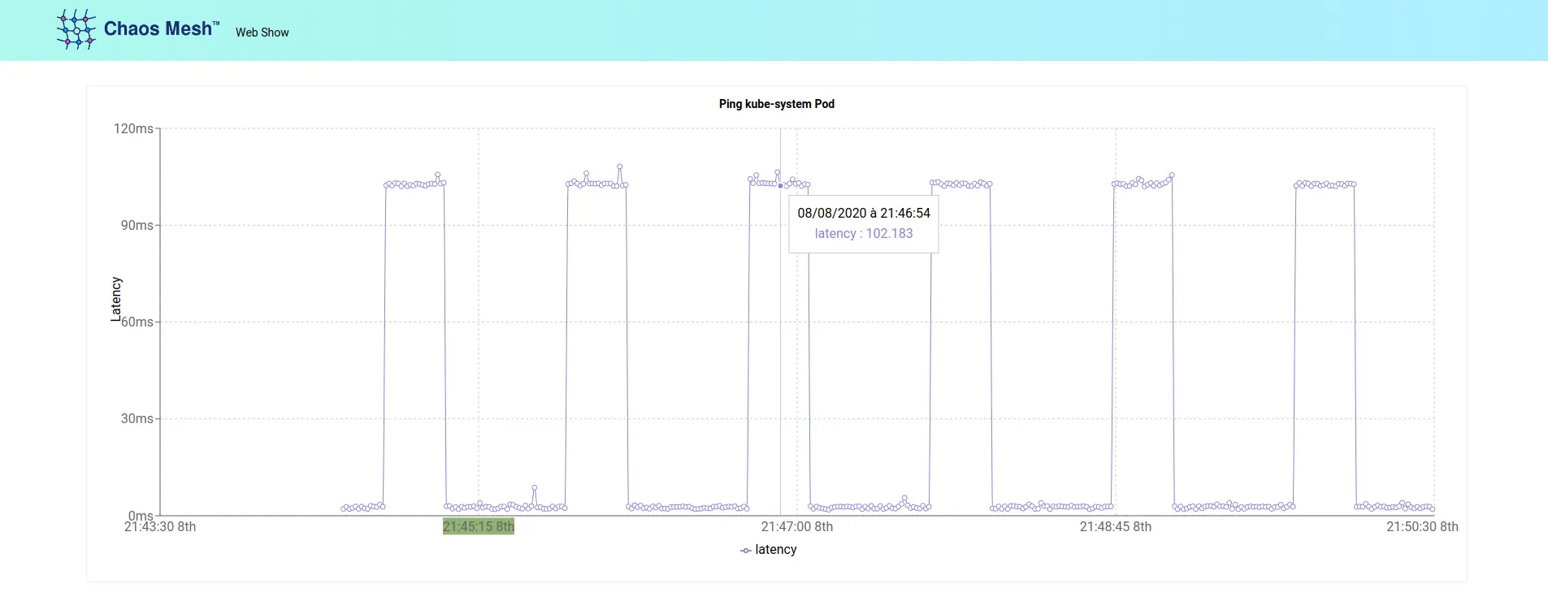The width and height of the screenshot is (1548, 601).
Task: Select the 21:48:45 8th time axis label
Action: pos(1115,527)
